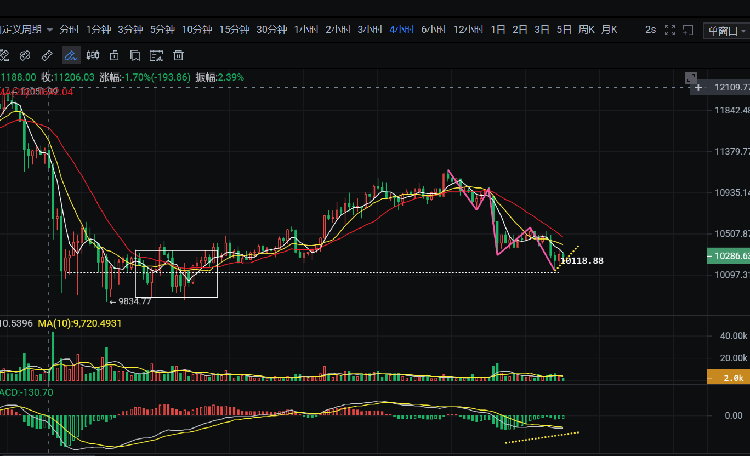Open the candlestick chart style icon

click(x=93, y=55)
